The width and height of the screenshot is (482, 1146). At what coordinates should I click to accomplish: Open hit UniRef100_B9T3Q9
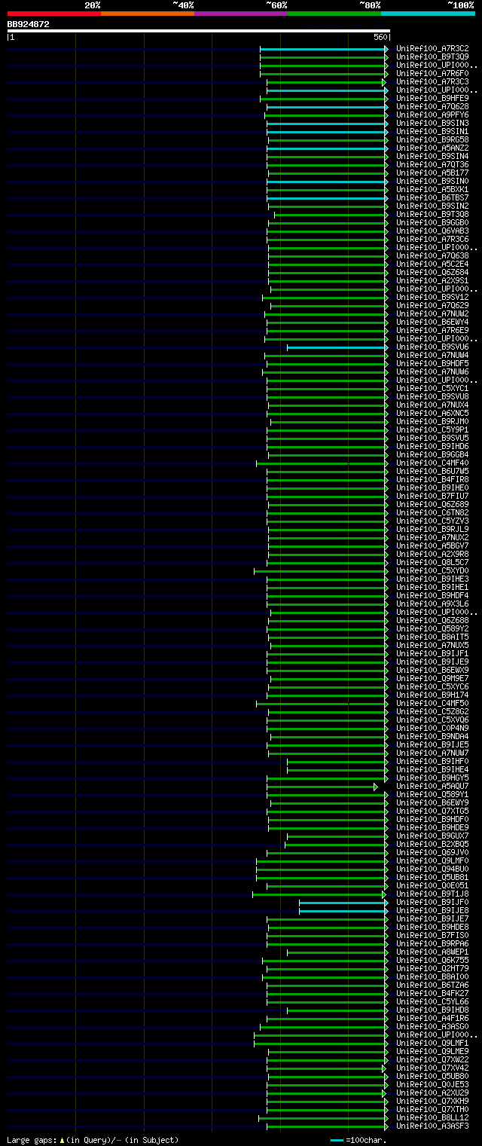coord(432,57)
